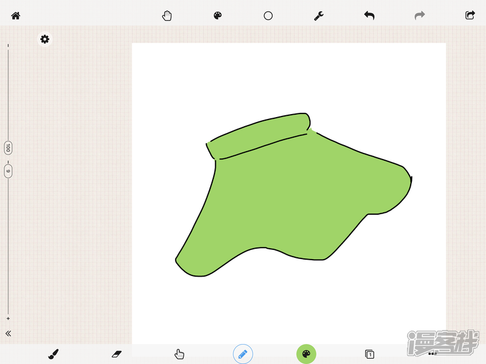Screen dimensions: 486x364
Task: Switch to the eraser tool
Action: 117,354
